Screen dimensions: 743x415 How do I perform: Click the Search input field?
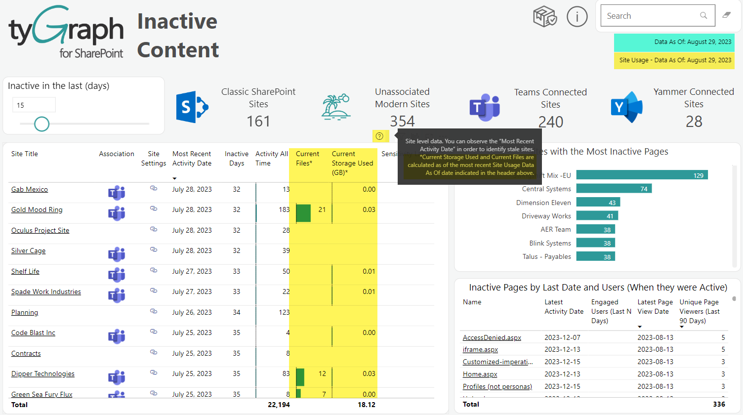[651, 16]
